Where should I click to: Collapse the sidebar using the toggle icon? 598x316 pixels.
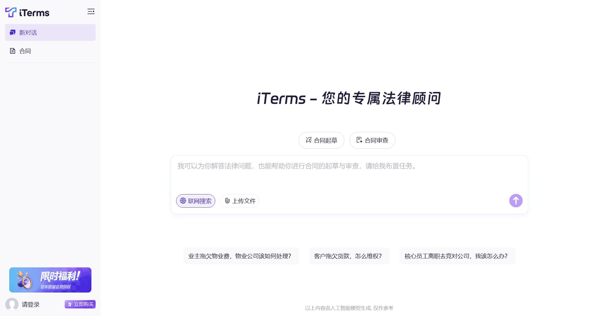(x=91, y=11)
